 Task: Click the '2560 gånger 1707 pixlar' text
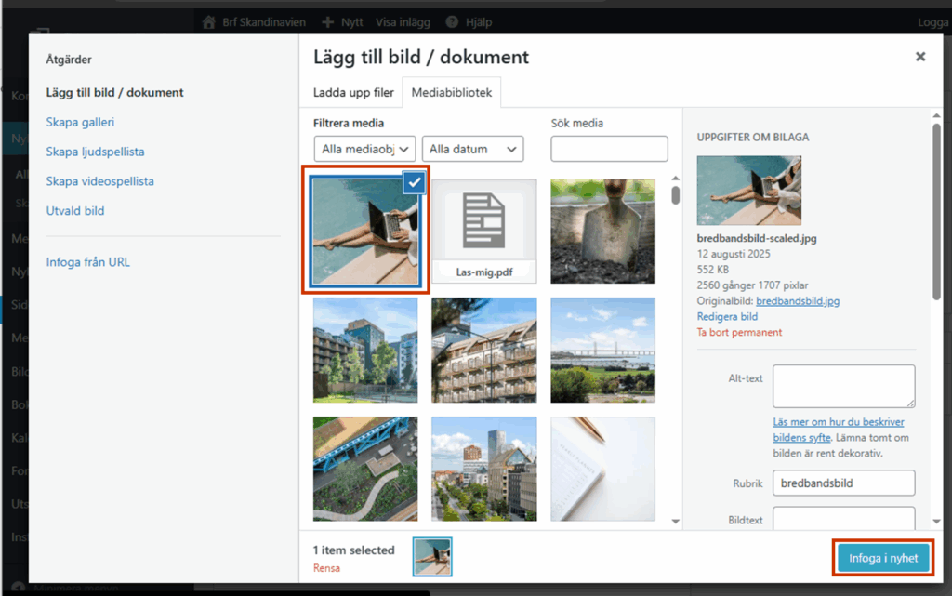pyautogui.click(x=752, y=285)
